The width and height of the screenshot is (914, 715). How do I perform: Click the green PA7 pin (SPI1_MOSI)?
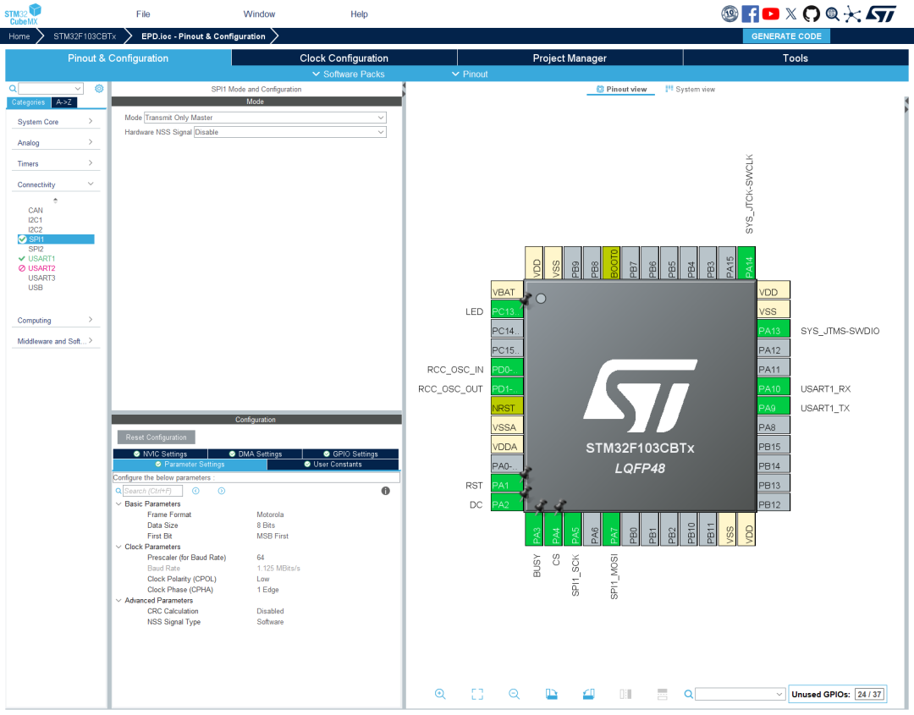point(612,529)
